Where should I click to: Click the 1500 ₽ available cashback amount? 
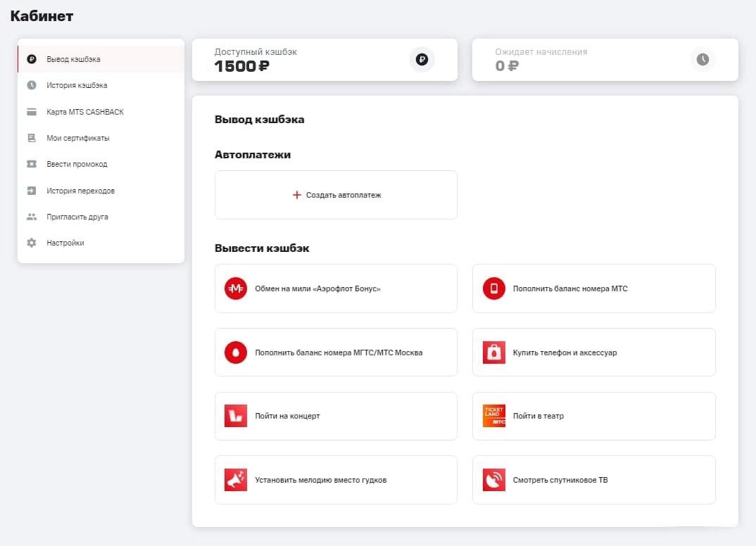[x=241, y=66]
